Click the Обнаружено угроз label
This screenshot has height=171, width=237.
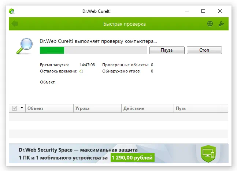(121, 71)
